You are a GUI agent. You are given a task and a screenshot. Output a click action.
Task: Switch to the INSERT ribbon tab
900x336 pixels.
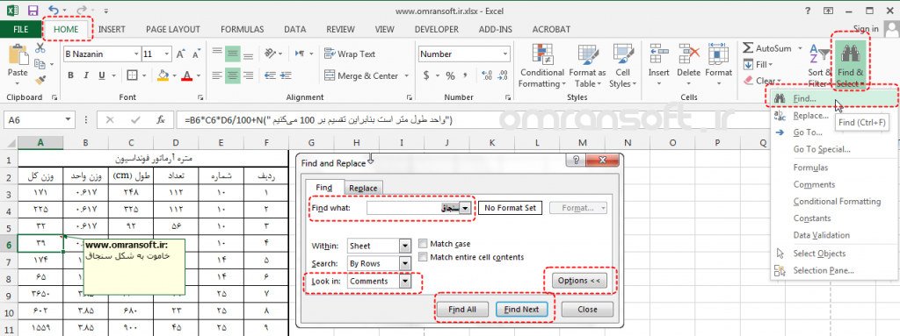click(112, 29)
